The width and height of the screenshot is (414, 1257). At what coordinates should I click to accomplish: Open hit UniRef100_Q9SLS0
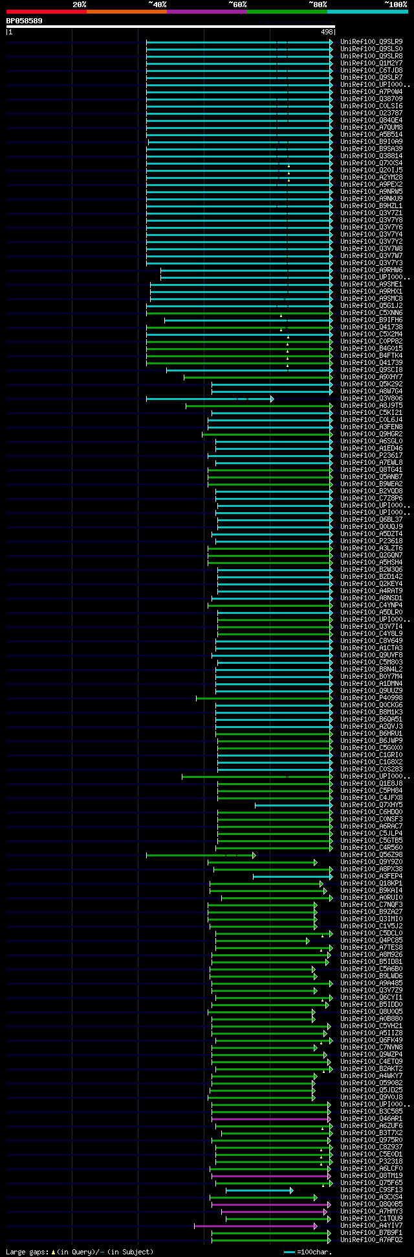tap(371, 49)
